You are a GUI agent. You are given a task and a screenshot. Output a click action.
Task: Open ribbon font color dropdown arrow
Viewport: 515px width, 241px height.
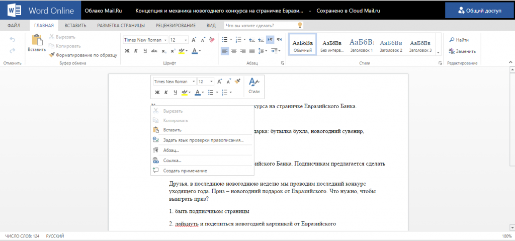(x=200, y=51)
